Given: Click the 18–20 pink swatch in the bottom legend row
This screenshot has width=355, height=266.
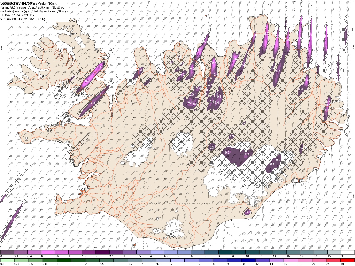Looking at the screenshot, I should [305, 260].
